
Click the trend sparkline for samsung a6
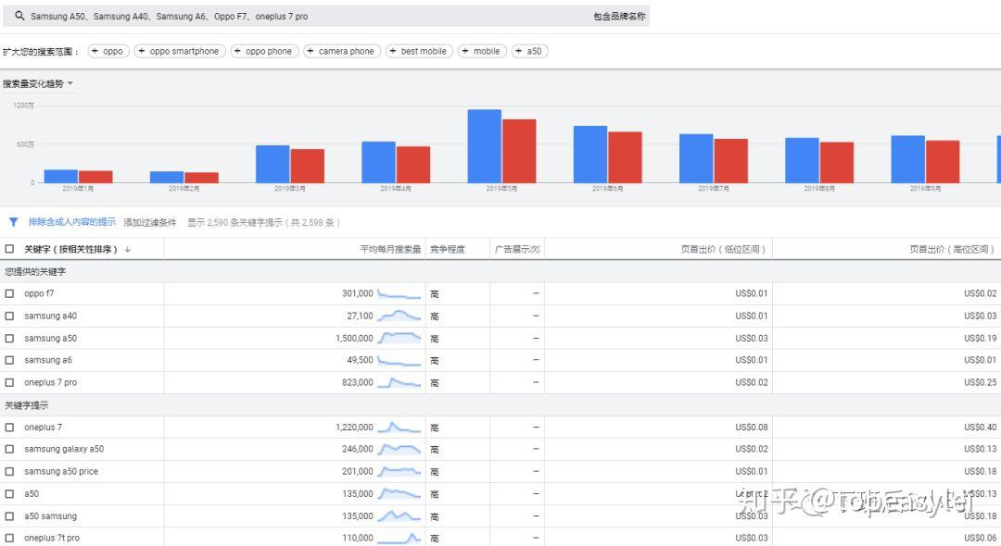[x=399, y=360]
